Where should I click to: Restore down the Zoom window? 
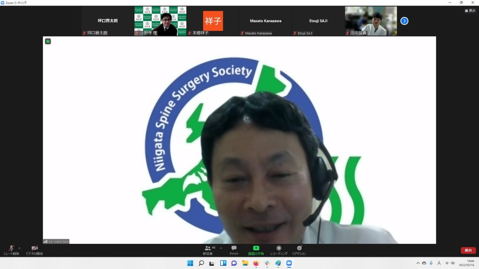coord(461,3)
